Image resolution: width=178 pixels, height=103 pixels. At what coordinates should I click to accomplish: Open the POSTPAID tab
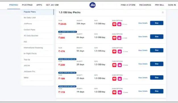27,5
